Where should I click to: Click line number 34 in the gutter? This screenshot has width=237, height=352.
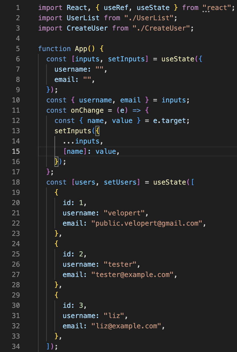click(x=16, y=347)
